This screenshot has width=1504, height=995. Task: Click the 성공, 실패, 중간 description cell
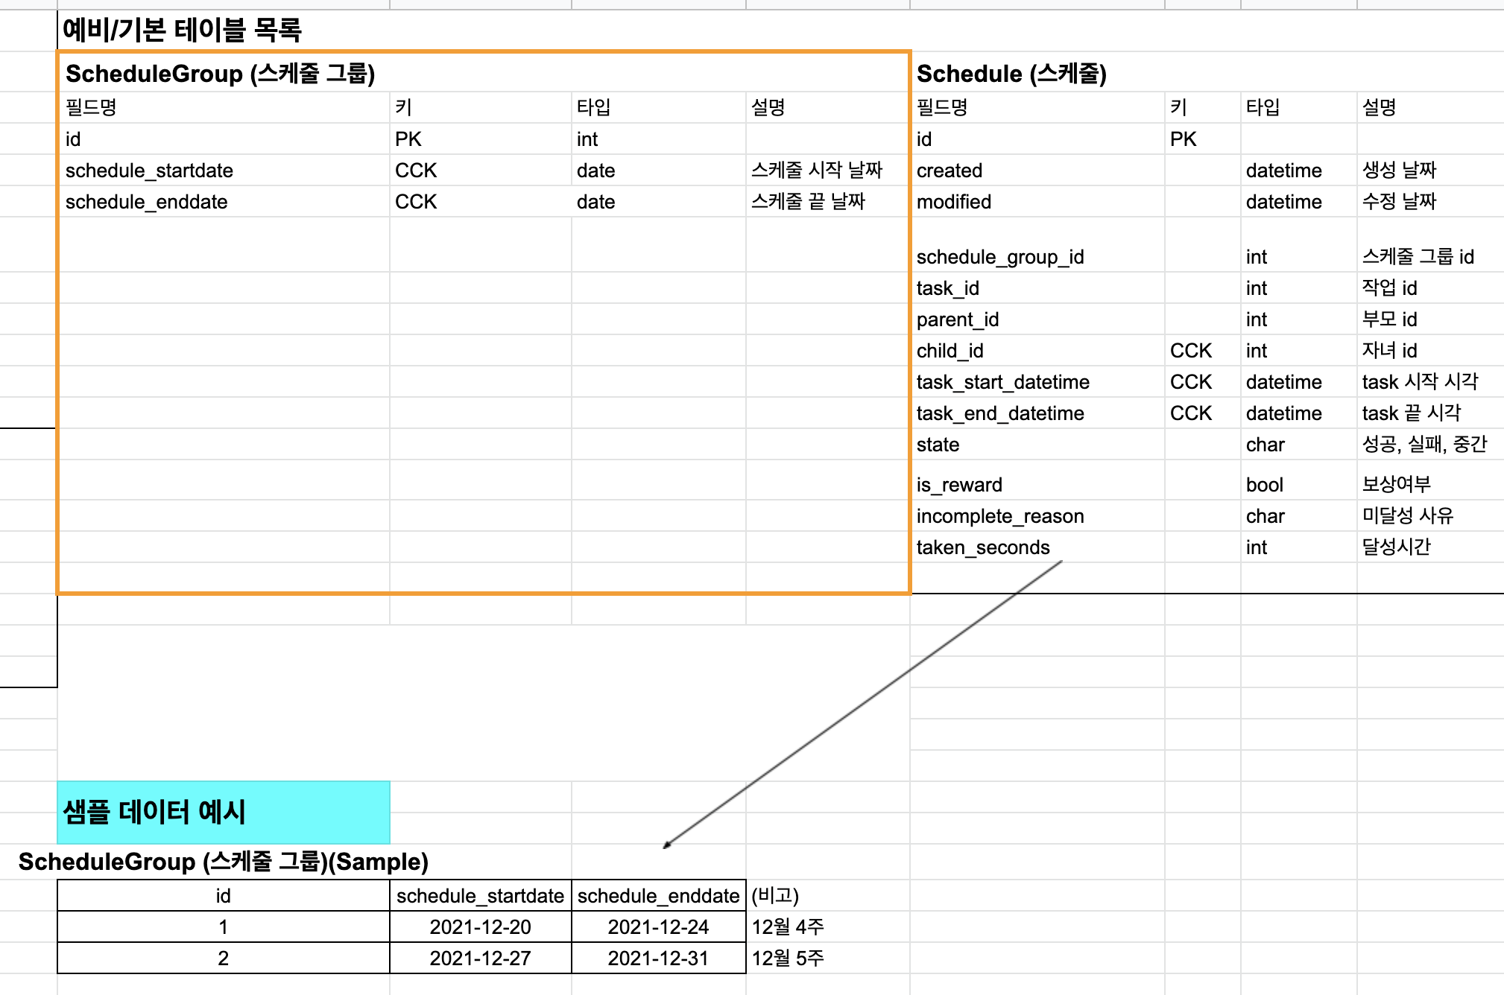pos(1424,445)
